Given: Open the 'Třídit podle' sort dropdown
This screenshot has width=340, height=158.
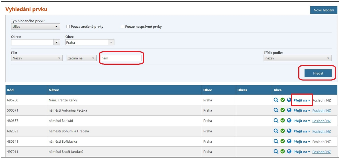Looking at the screenshot, I should point(297,58).
